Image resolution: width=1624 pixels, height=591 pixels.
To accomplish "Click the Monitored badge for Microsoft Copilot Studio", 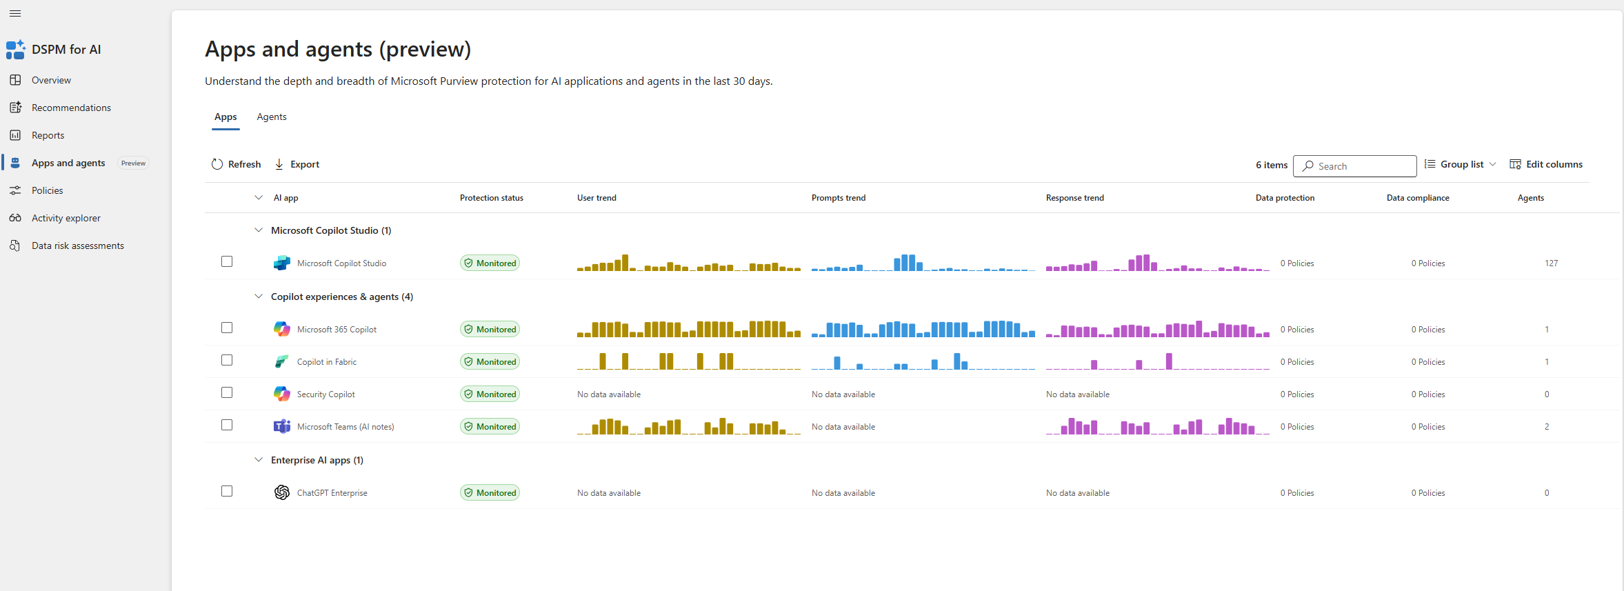I will click(490, 263).
